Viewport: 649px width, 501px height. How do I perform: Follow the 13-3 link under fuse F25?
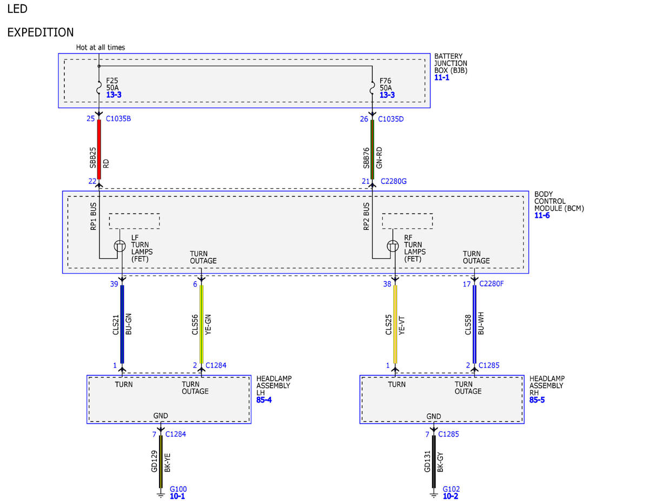tap(114, 95)
